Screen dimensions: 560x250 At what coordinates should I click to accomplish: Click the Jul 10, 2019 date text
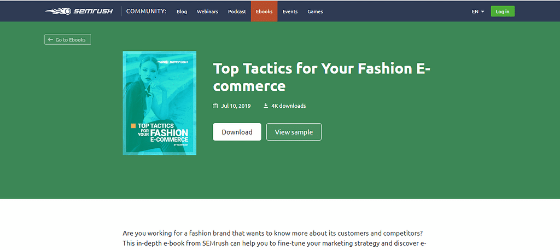pos(236,106)
